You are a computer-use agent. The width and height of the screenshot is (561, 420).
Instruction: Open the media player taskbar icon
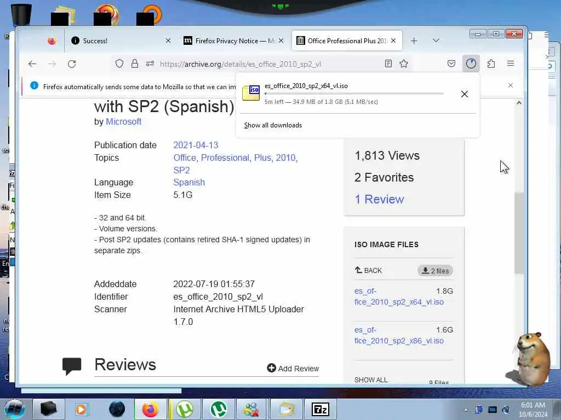81,409
